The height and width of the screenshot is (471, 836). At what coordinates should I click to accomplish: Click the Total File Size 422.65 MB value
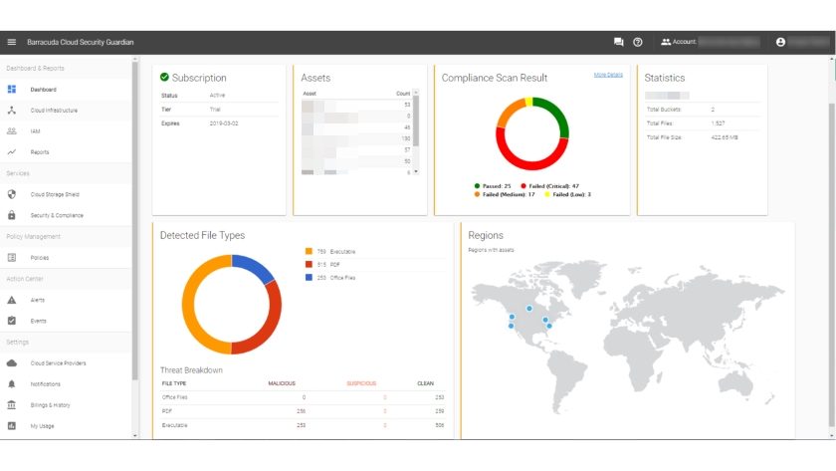coord(725,137)
